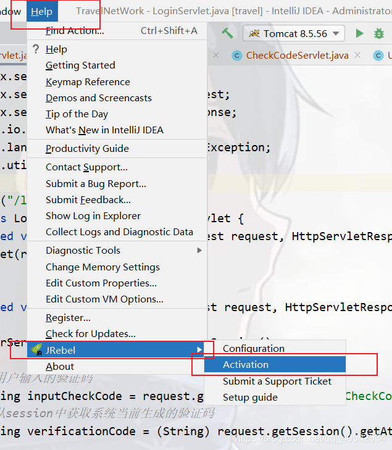The height and width of the screenshot is (450, 392).
Task: Select Submit Feedback...
Action: click(x=117, y=200)
